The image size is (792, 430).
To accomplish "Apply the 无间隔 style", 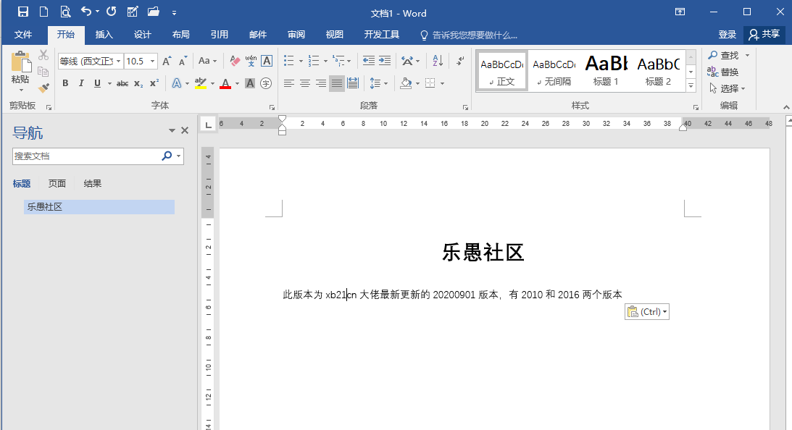I will pos(554,71).
